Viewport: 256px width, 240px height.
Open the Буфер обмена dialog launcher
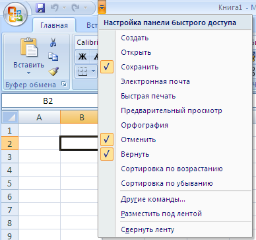pos(64,84)
